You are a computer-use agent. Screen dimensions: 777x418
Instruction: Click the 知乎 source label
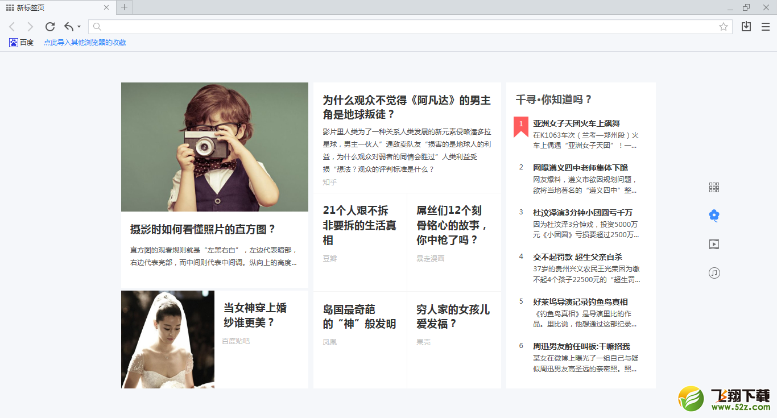[330, 183]
